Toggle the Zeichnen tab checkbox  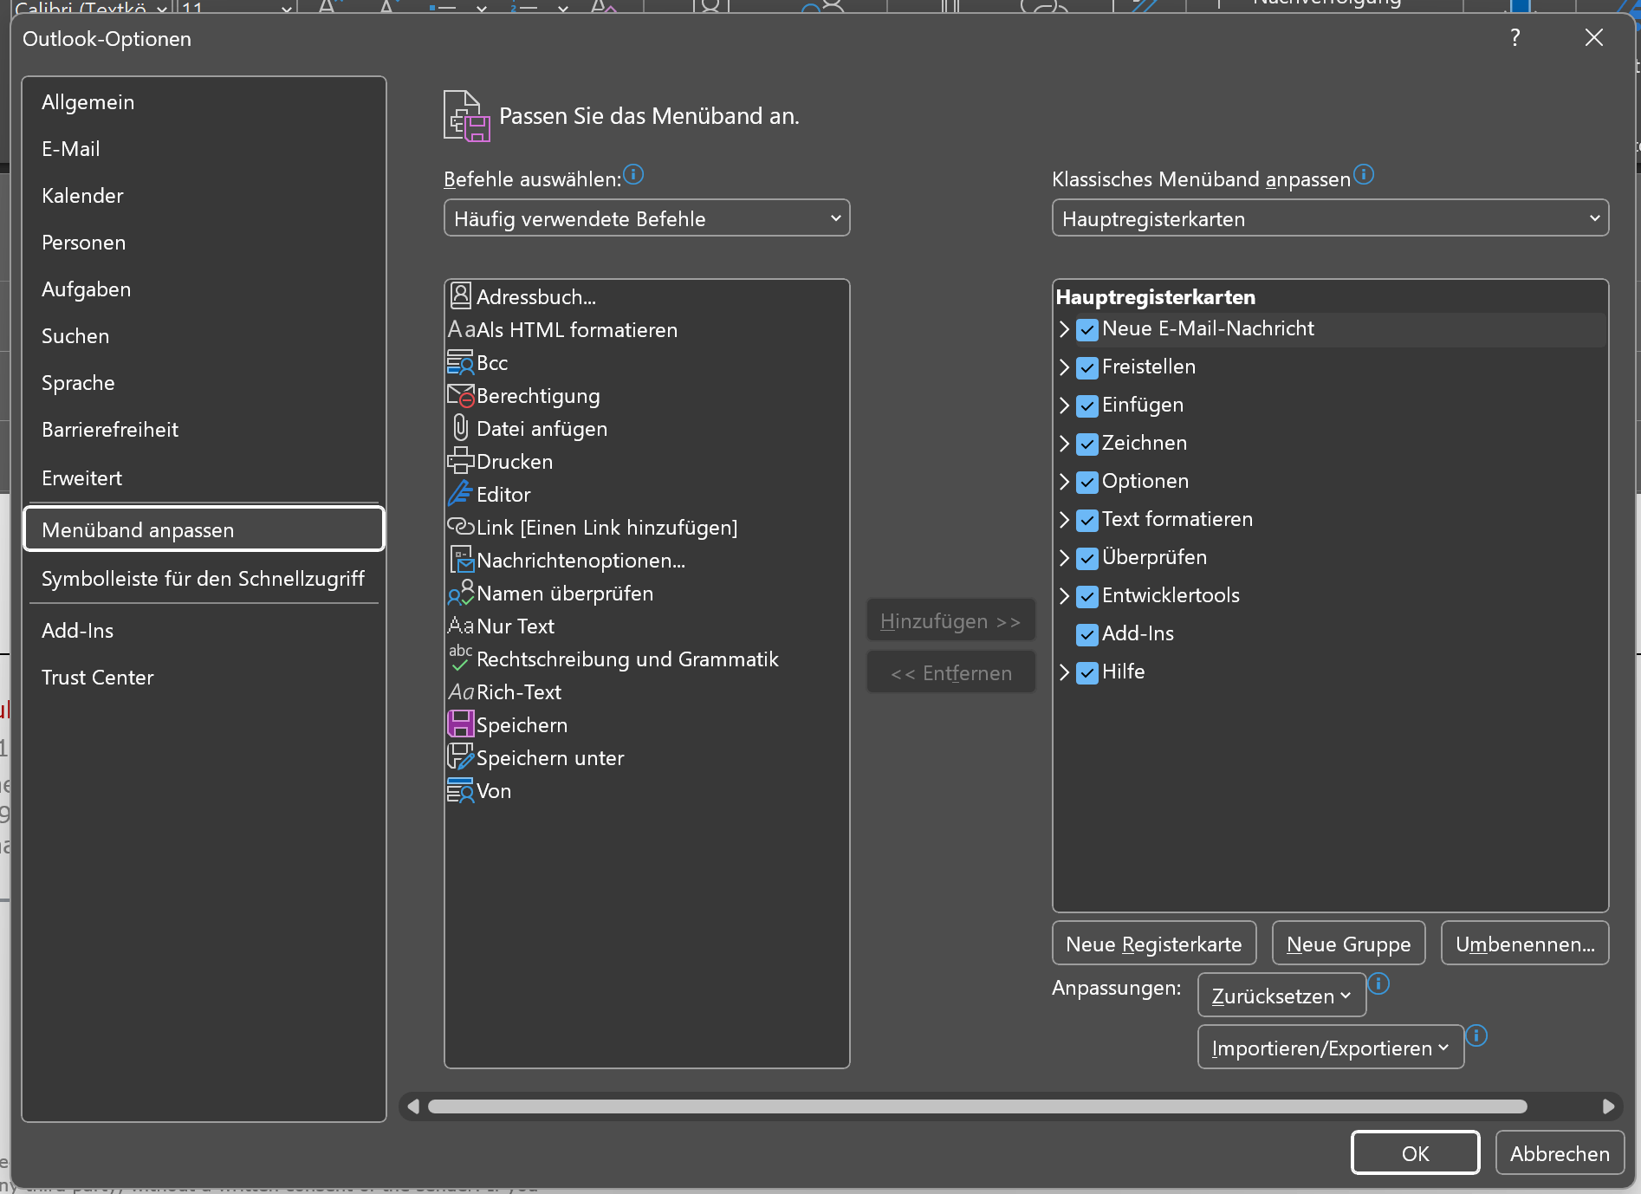coord(1087,444)
